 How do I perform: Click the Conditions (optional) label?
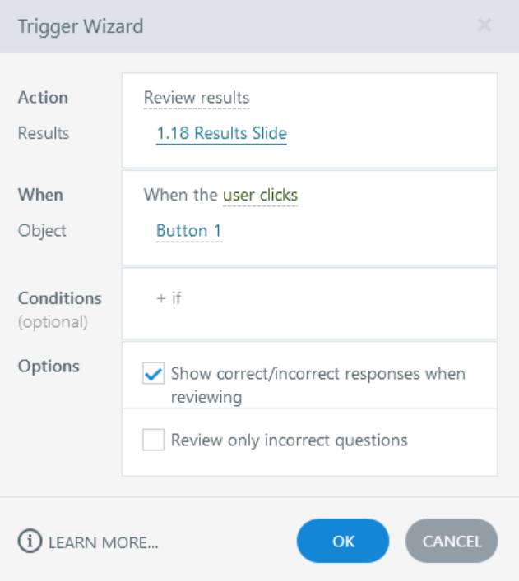click(59, 299)
